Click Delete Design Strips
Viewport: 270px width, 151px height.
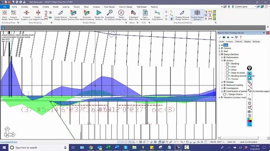coord(121,15)
